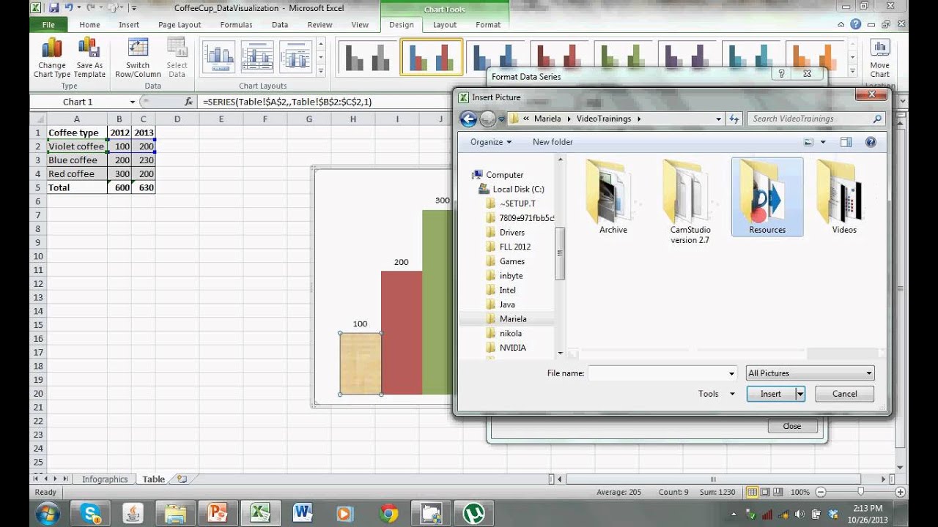Select the first chart layout thumbnail
The image size is (938, 527).
click(x=218, y=56)
